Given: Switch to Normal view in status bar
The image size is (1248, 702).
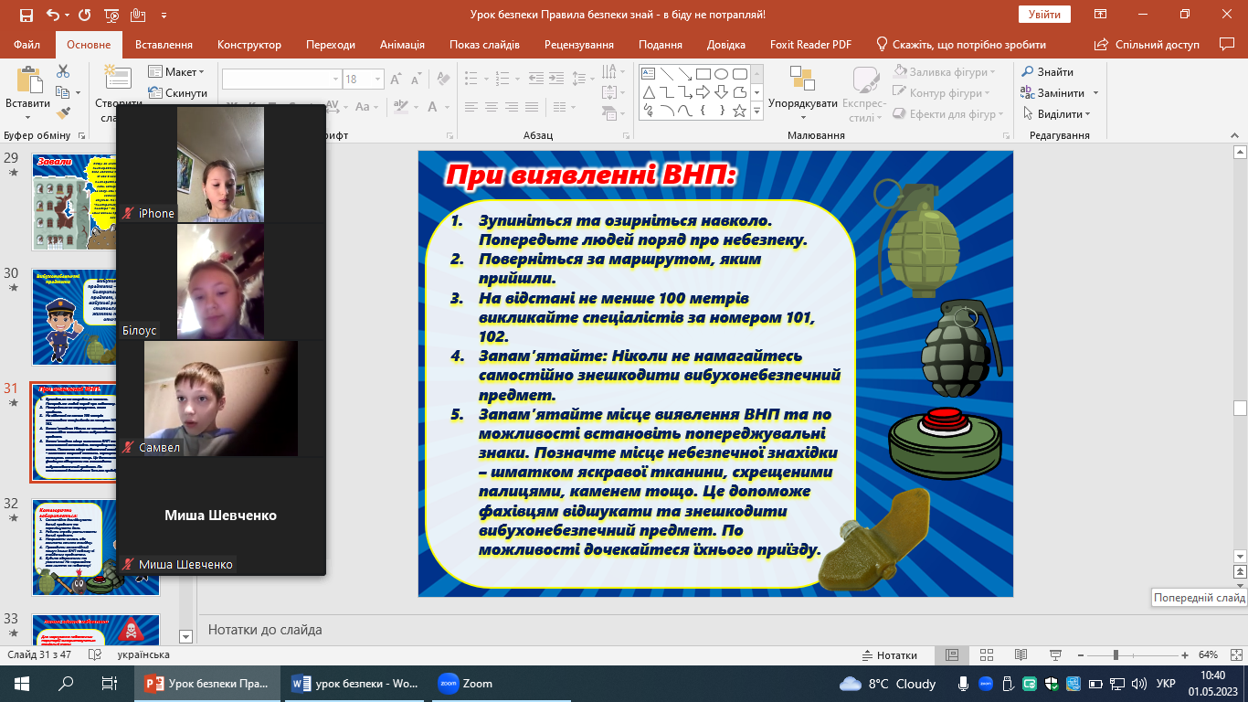Looking at the screenshot, I should point(951,655).
